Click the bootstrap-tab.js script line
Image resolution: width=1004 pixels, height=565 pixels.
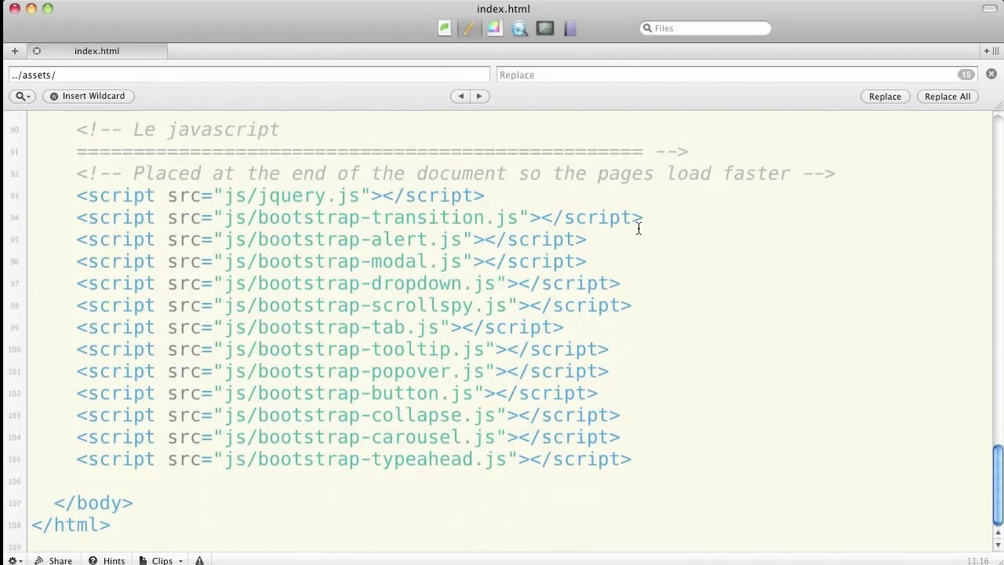point(320,327)
